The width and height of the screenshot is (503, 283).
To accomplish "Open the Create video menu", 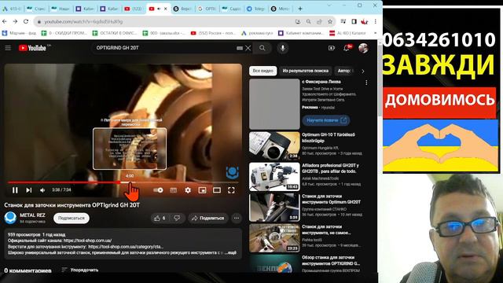I will [332, 48].
